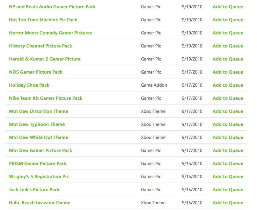Image resolution: width=257 pixels, height=210 pixels.
Task: Select 9/15/2010 date in Wrigley's 5 row
Action: [x=192, y=177]
